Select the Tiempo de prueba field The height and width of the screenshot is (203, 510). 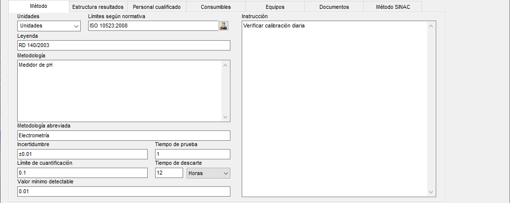coord(192,154)
